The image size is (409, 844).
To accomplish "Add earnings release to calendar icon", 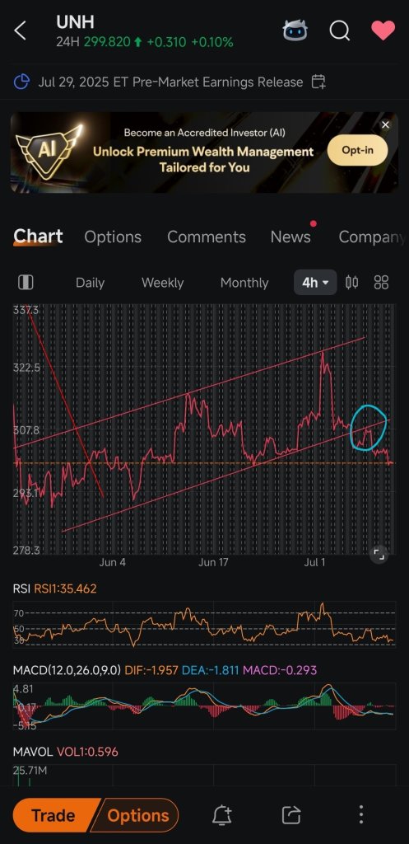I will (318, 82).
